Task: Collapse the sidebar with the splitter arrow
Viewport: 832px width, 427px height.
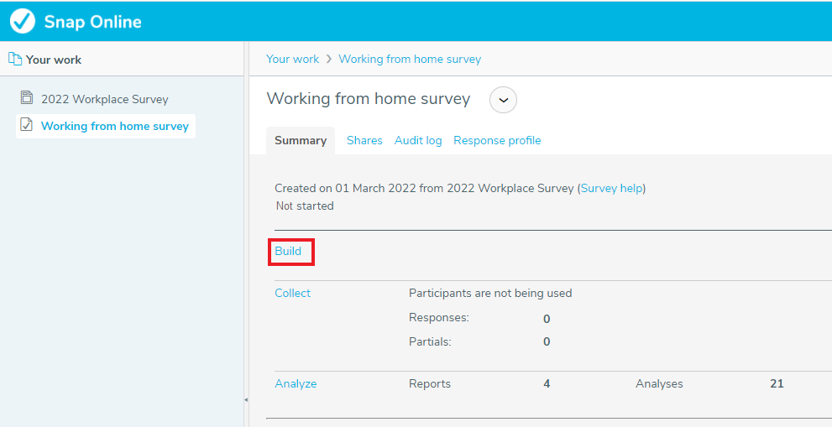Action: tap(246, 400)
